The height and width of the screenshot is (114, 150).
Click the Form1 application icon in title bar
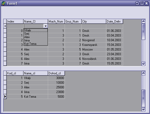[4, 3]
